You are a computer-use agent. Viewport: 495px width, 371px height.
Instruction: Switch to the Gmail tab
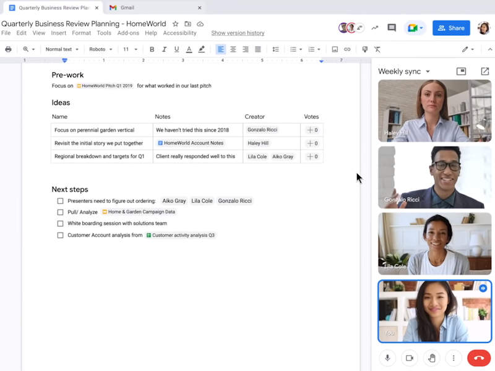[x=127, y=7]
